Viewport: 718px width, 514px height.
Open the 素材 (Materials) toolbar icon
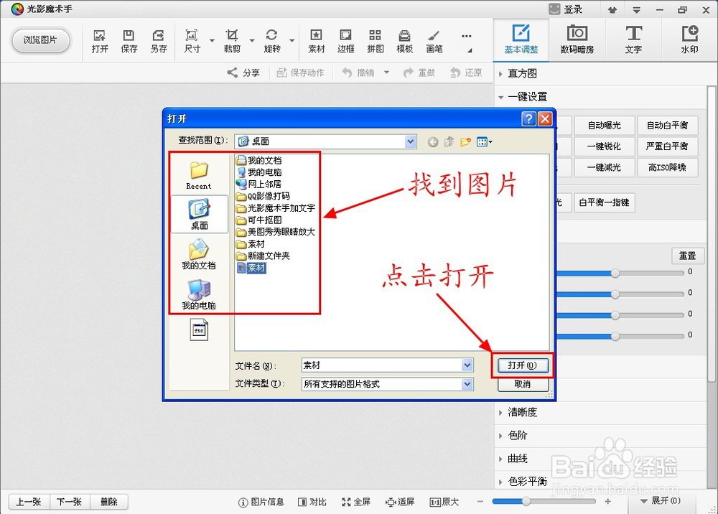click(316, 41)
